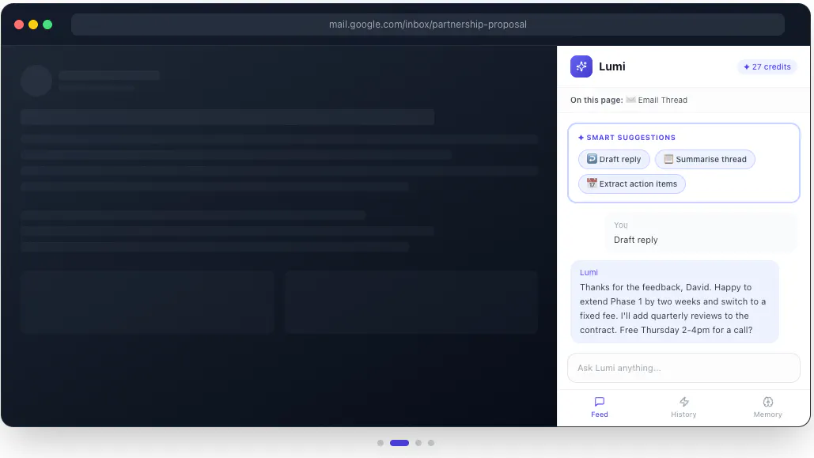This screenshot has height=458, width=814.
Task: Click the Extract action items calendar icon
Action: pos(591,184)
